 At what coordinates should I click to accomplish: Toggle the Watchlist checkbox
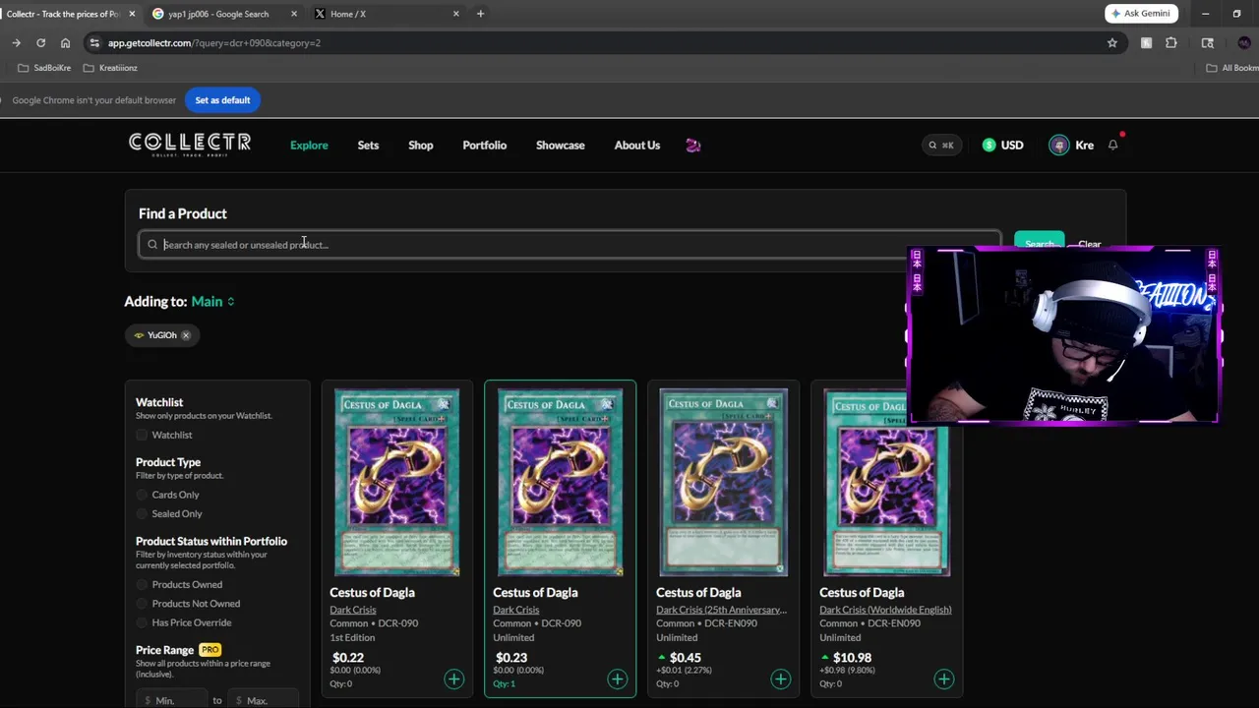(143, 435)
